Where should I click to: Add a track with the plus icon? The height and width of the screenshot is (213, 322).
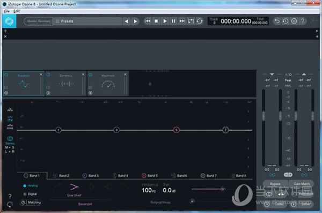5,31
